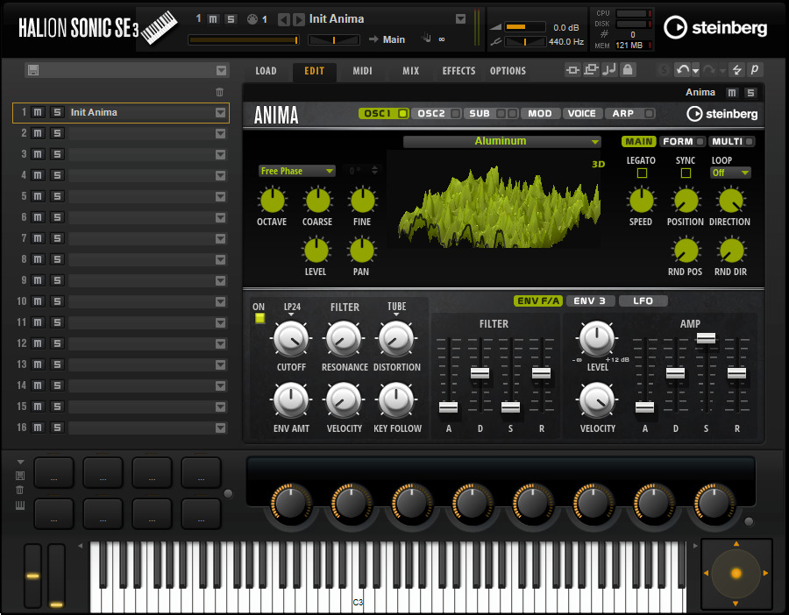789x615 pixels.
Task: Enable the SYNC checkbox
Action: coord(686,173)
